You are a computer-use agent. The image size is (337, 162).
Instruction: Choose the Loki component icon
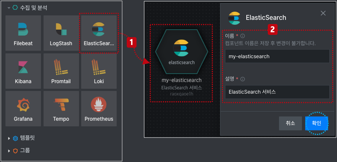point(99,71)
